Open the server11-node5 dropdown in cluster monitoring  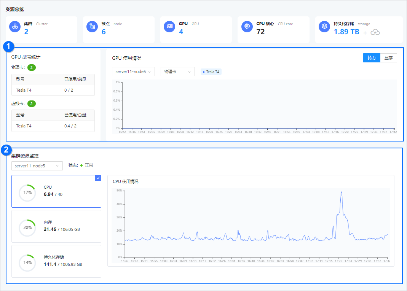[37, 166]
